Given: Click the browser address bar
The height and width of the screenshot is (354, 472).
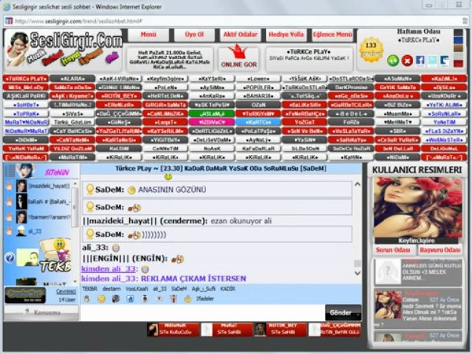Looking at the screenshot, I should tap(235, 21).
